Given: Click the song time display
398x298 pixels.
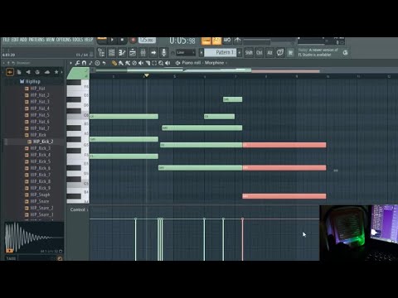Looking at the screenshot, I should pos(182,41).
